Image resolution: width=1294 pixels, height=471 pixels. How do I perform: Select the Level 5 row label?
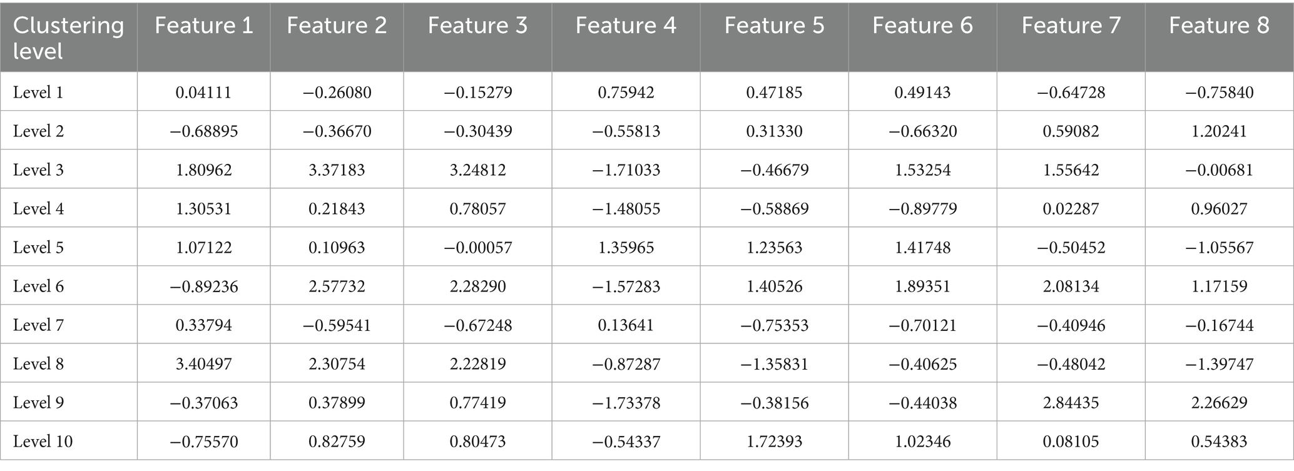coord(38,248)
